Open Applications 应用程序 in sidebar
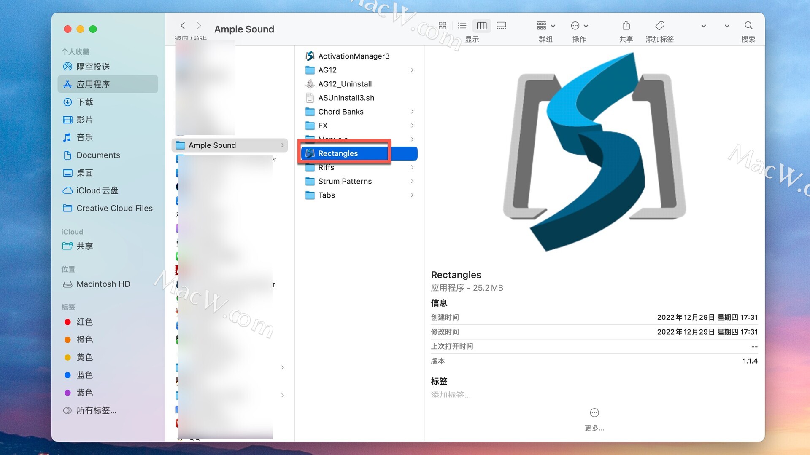The image size is (810, 455). [x=108, y=84]
